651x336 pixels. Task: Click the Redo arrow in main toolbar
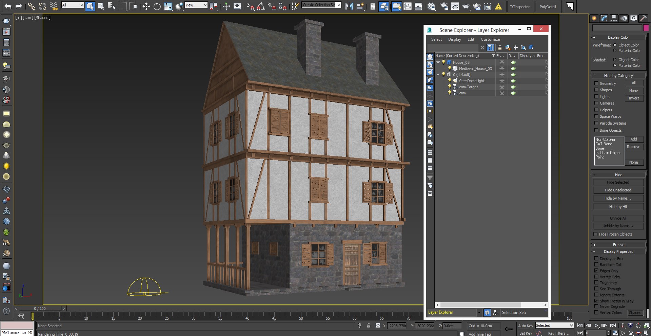tap(19, 6)
